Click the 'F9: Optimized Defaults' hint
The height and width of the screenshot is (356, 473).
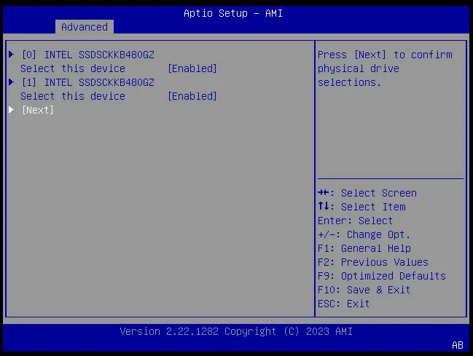pos(382,276)
